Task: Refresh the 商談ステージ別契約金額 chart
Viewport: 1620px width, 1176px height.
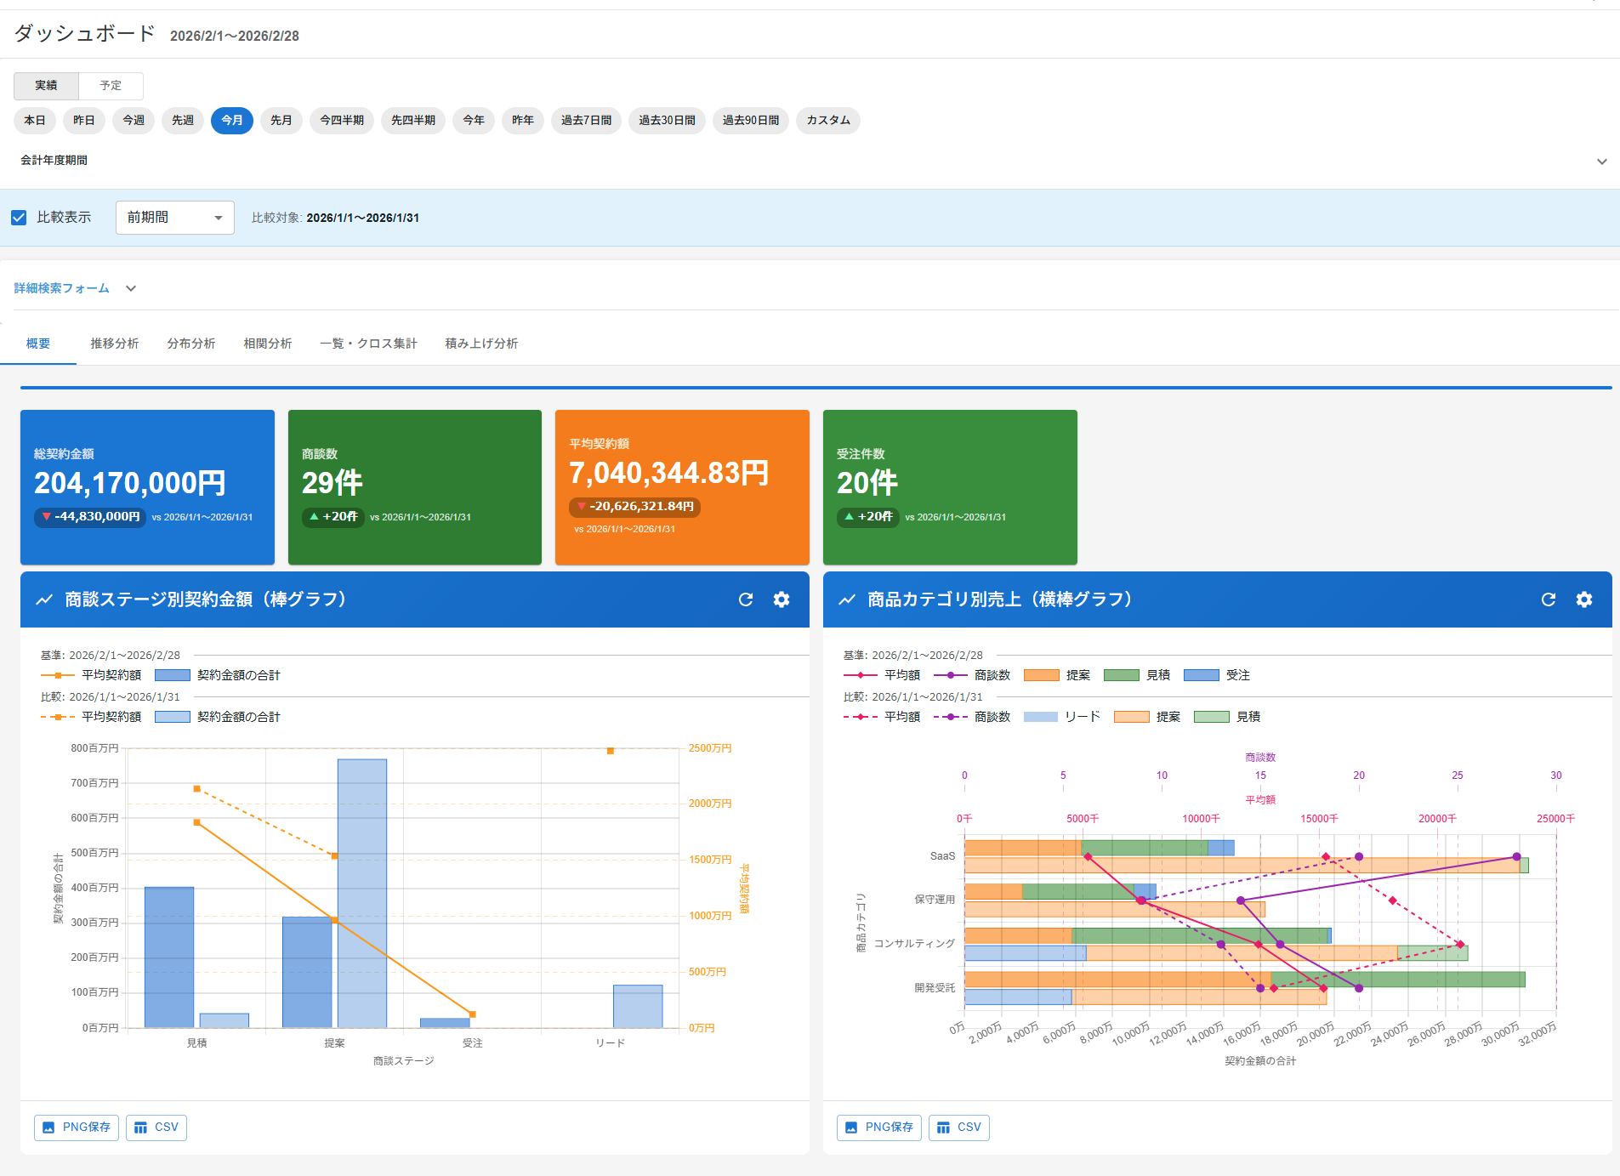Action: tap(746, 599)
